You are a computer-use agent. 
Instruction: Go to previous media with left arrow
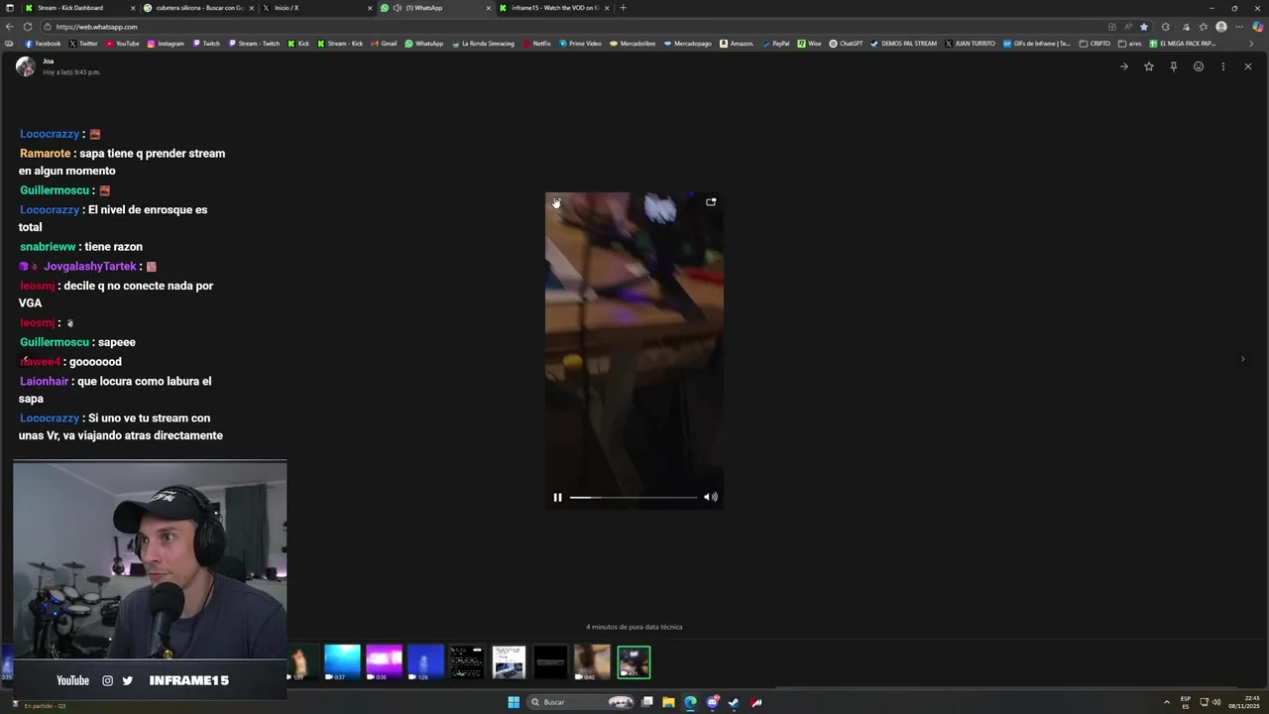click(x=25, y=359)
